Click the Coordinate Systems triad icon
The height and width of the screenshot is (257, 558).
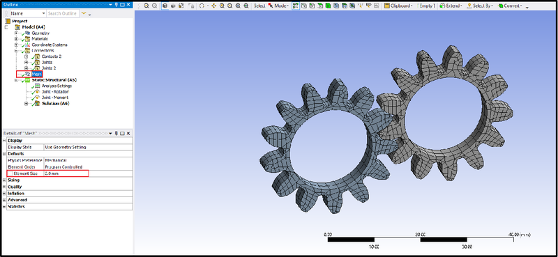[x=27, y=45]
